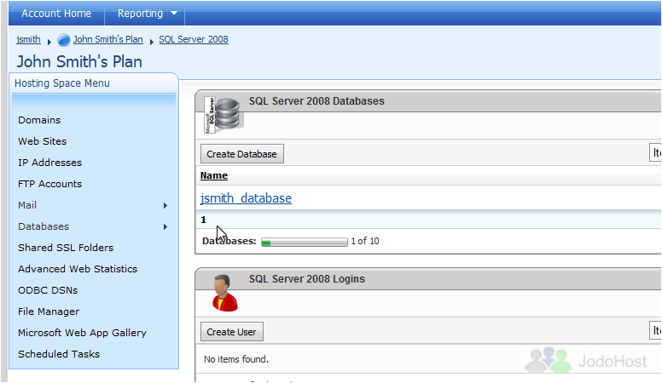Open FTP Accounts menu item
The image size is (662, 383).
point(49,184)
